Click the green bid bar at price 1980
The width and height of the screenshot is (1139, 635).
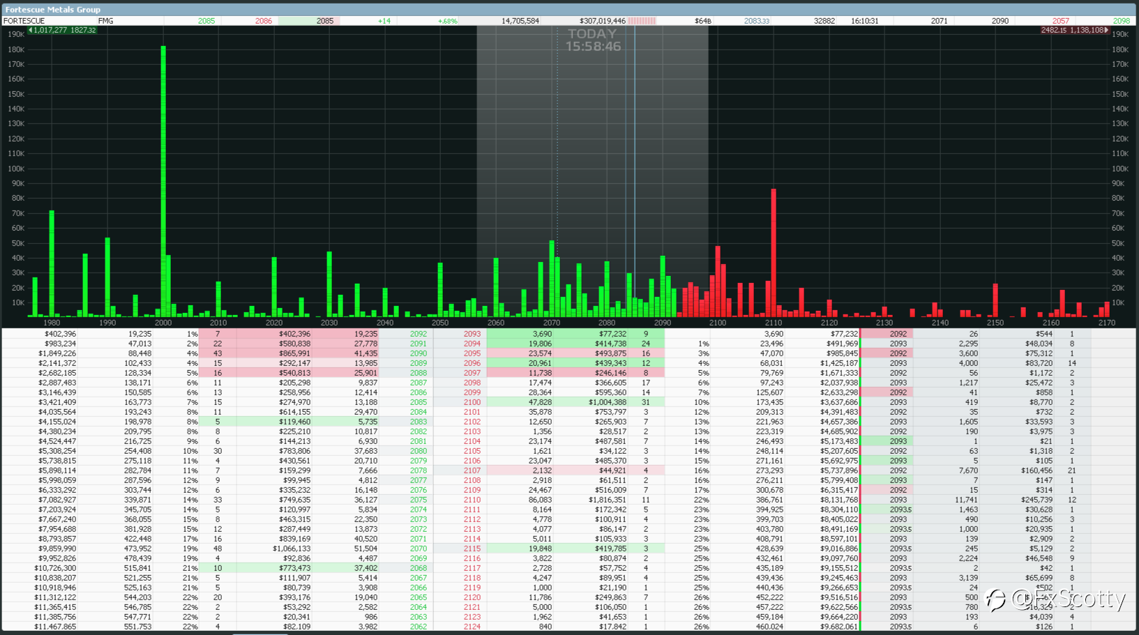point(52,263)
